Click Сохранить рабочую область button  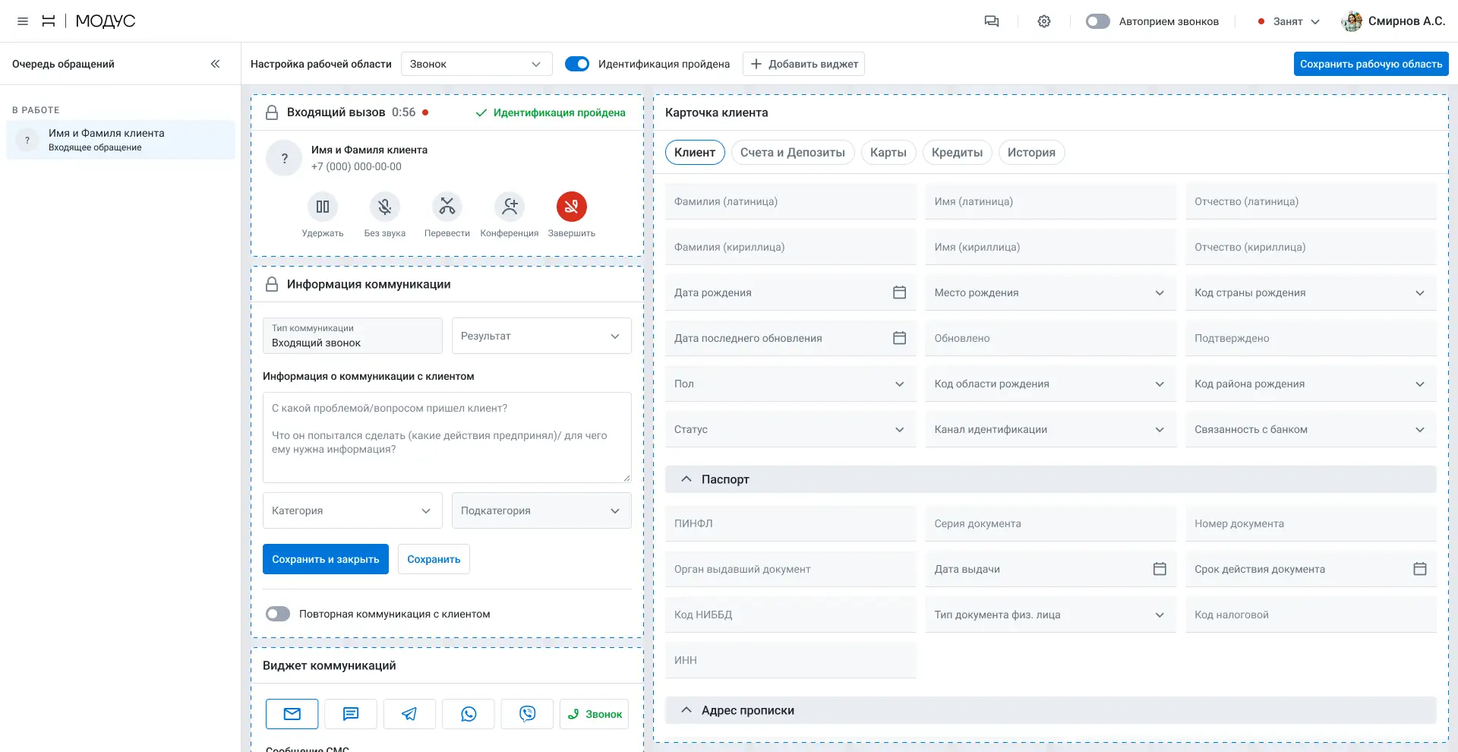(x=1371, y=64)
